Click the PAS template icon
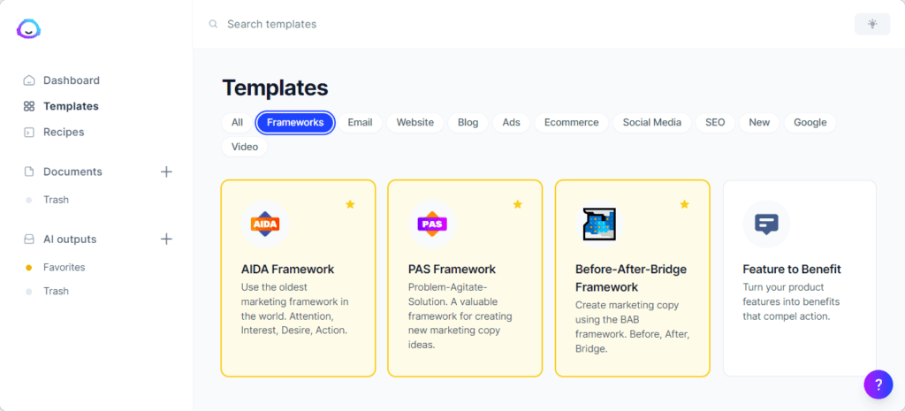905x411 pixels. [x=431, y=224]
